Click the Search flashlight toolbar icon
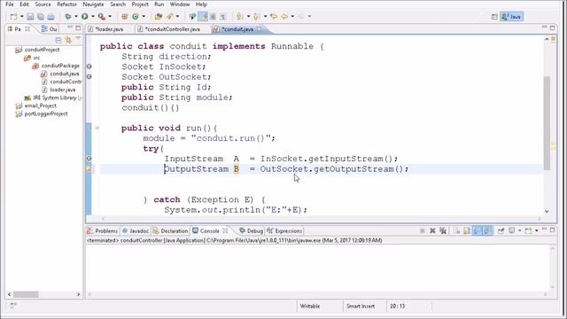This screenshot has width=567, height=319. (x=169, y=17)
